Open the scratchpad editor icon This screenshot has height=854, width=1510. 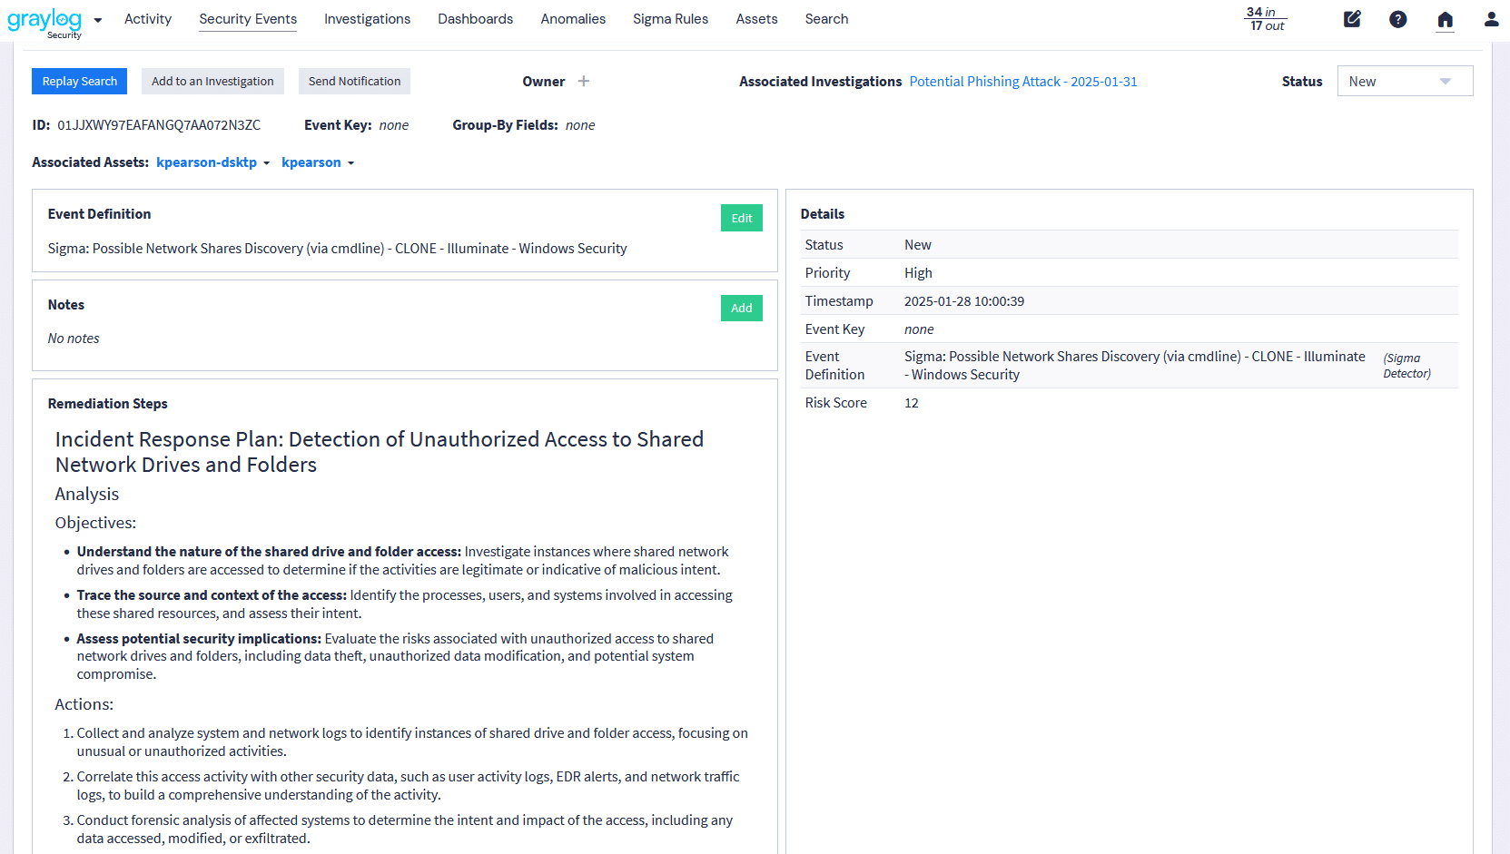[x=1352, y=18]
